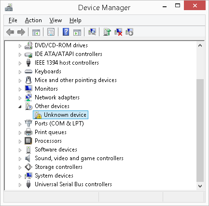Select the Processors category label

coord(48,141)
